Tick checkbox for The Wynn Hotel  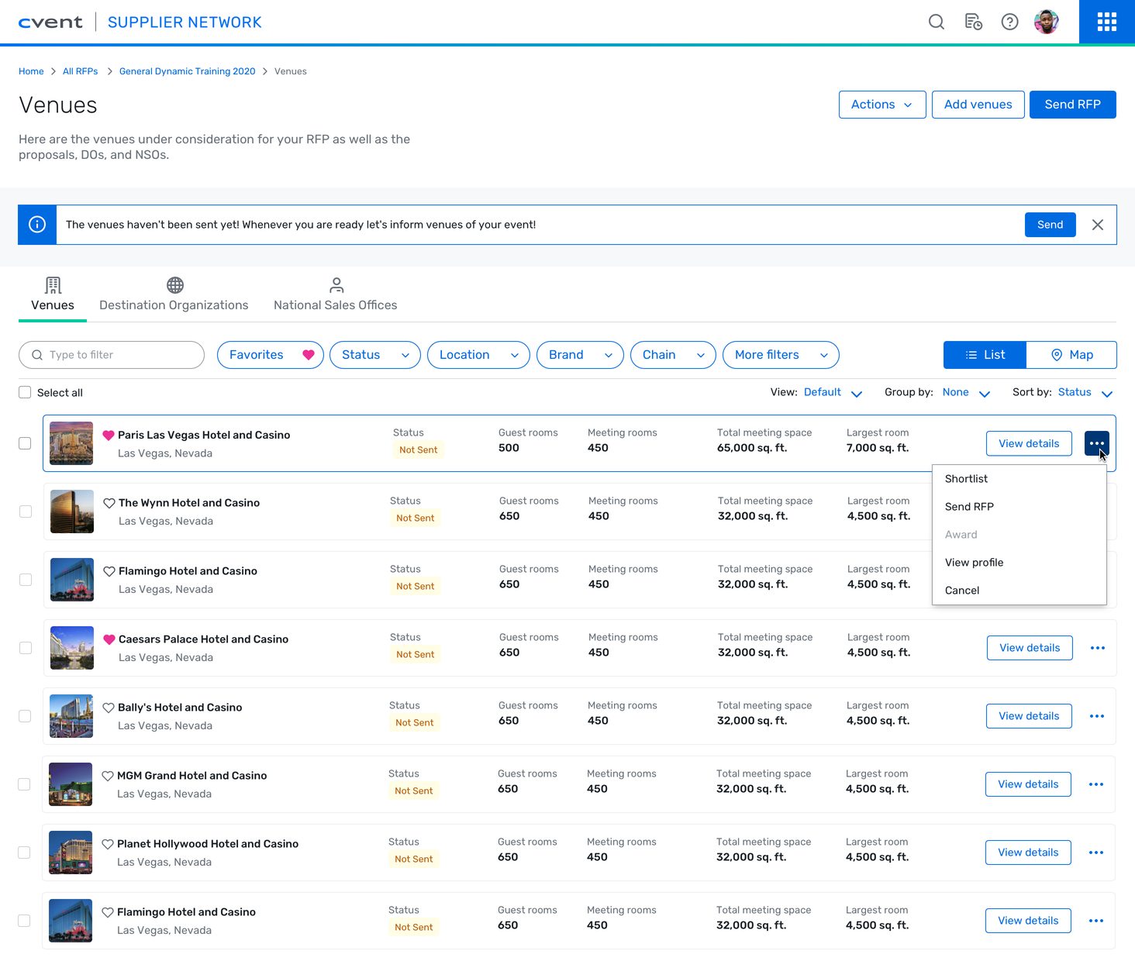pos(26,511)
